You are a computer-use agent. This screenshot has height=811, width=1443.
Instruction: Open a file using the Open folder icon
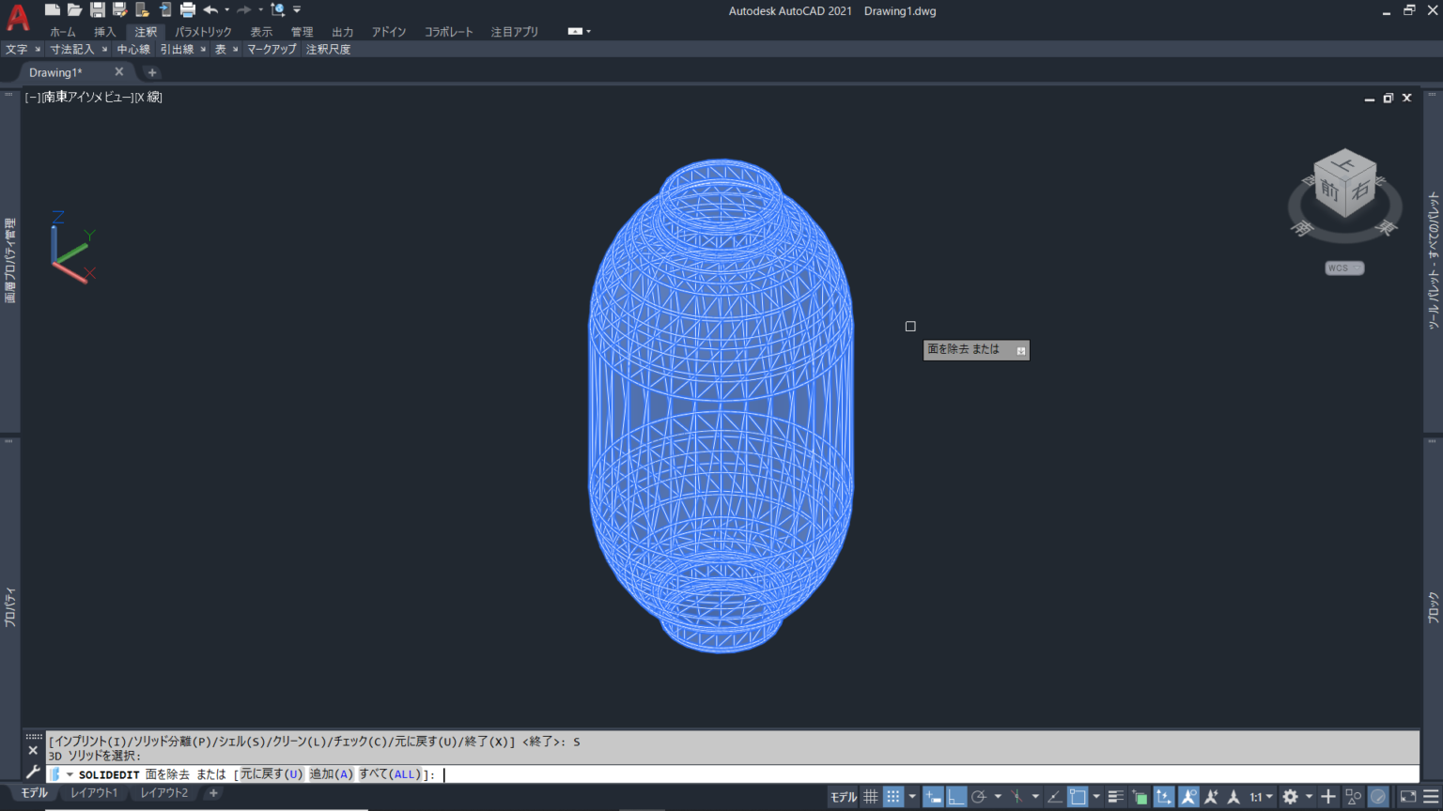pyautogui.click(x=75, y=9)
